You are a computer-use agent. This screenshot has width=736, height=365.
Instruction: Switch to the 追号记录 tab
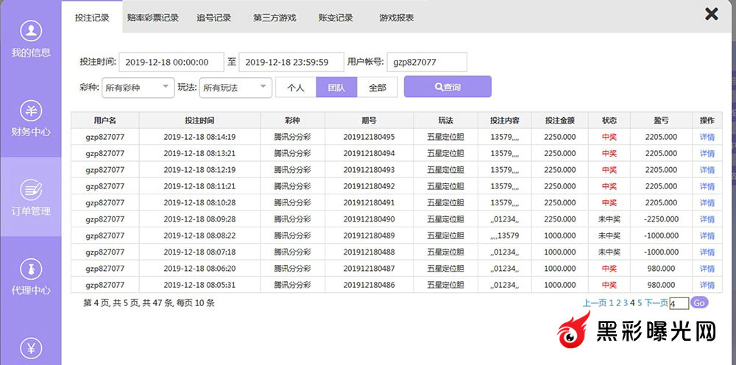tap(213, 18)
